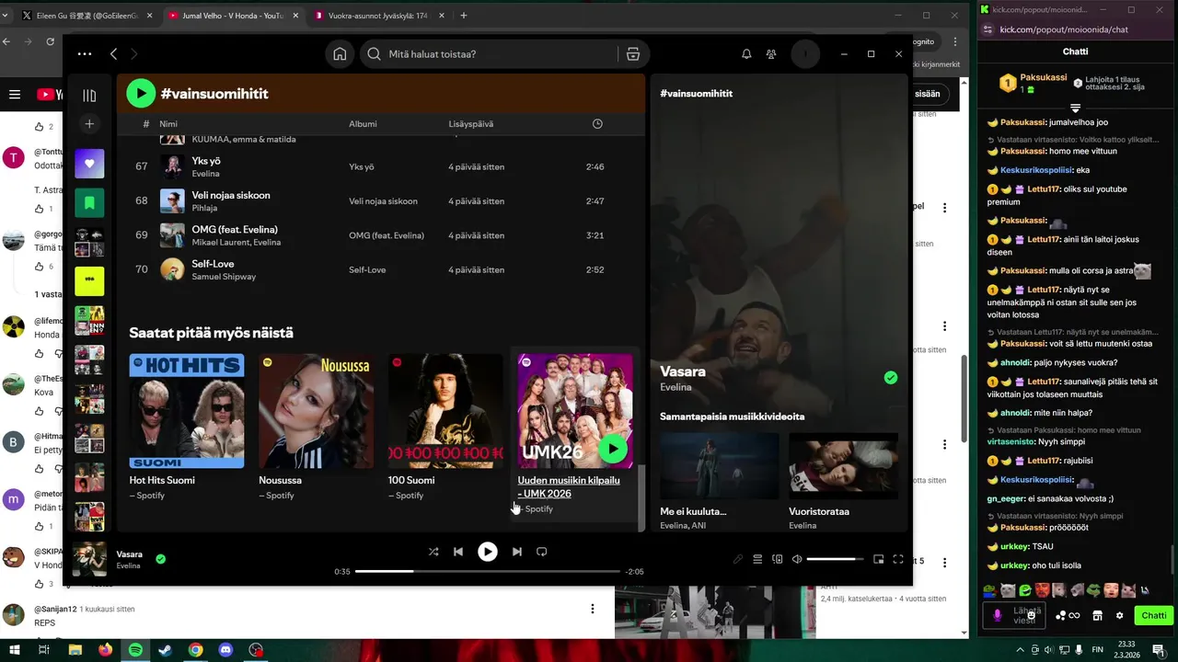Viewport: 1178px width, 662px height.
Task: Open Spotify three-dot main menu
Action: coord(85,54)
